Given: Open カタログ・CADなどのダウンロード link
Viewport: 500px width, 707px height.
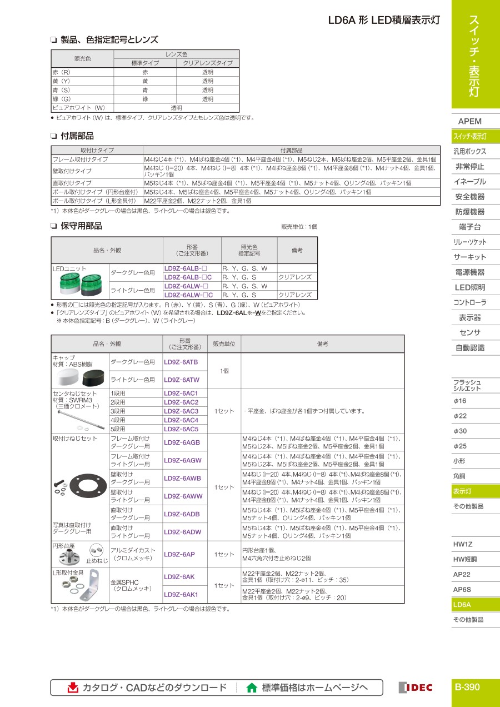Looking at the screenshot, I should click(154, 688).
